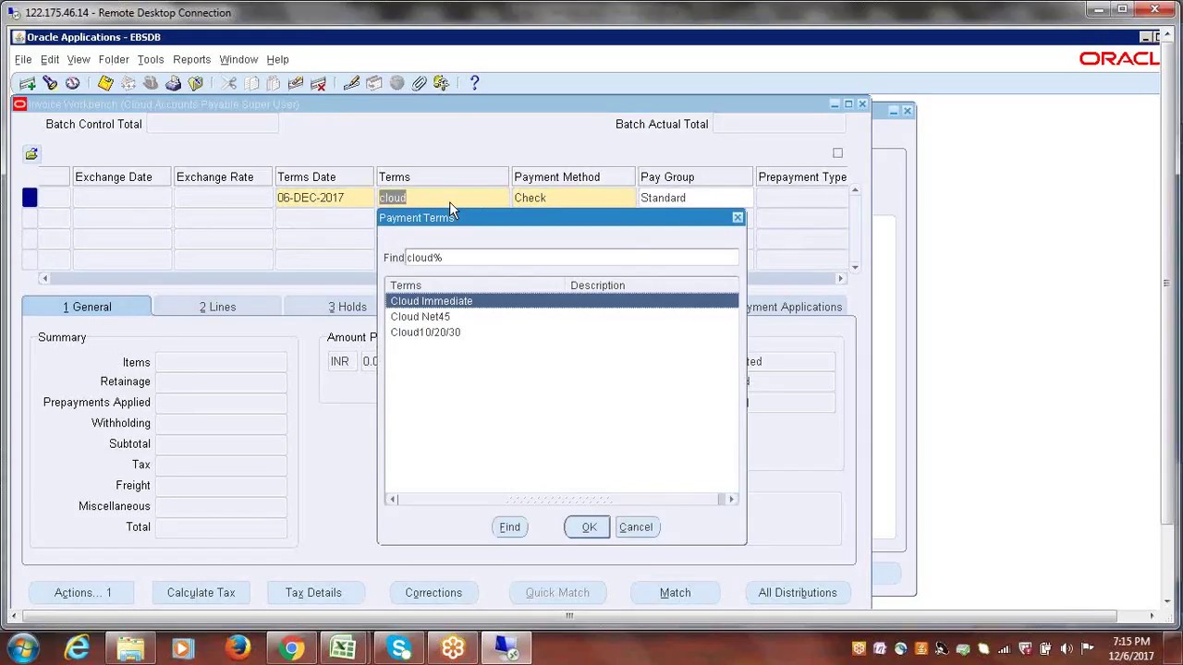Launch Firefox from the taskbar
This screenshot has height=665, width=1183.
238,647
